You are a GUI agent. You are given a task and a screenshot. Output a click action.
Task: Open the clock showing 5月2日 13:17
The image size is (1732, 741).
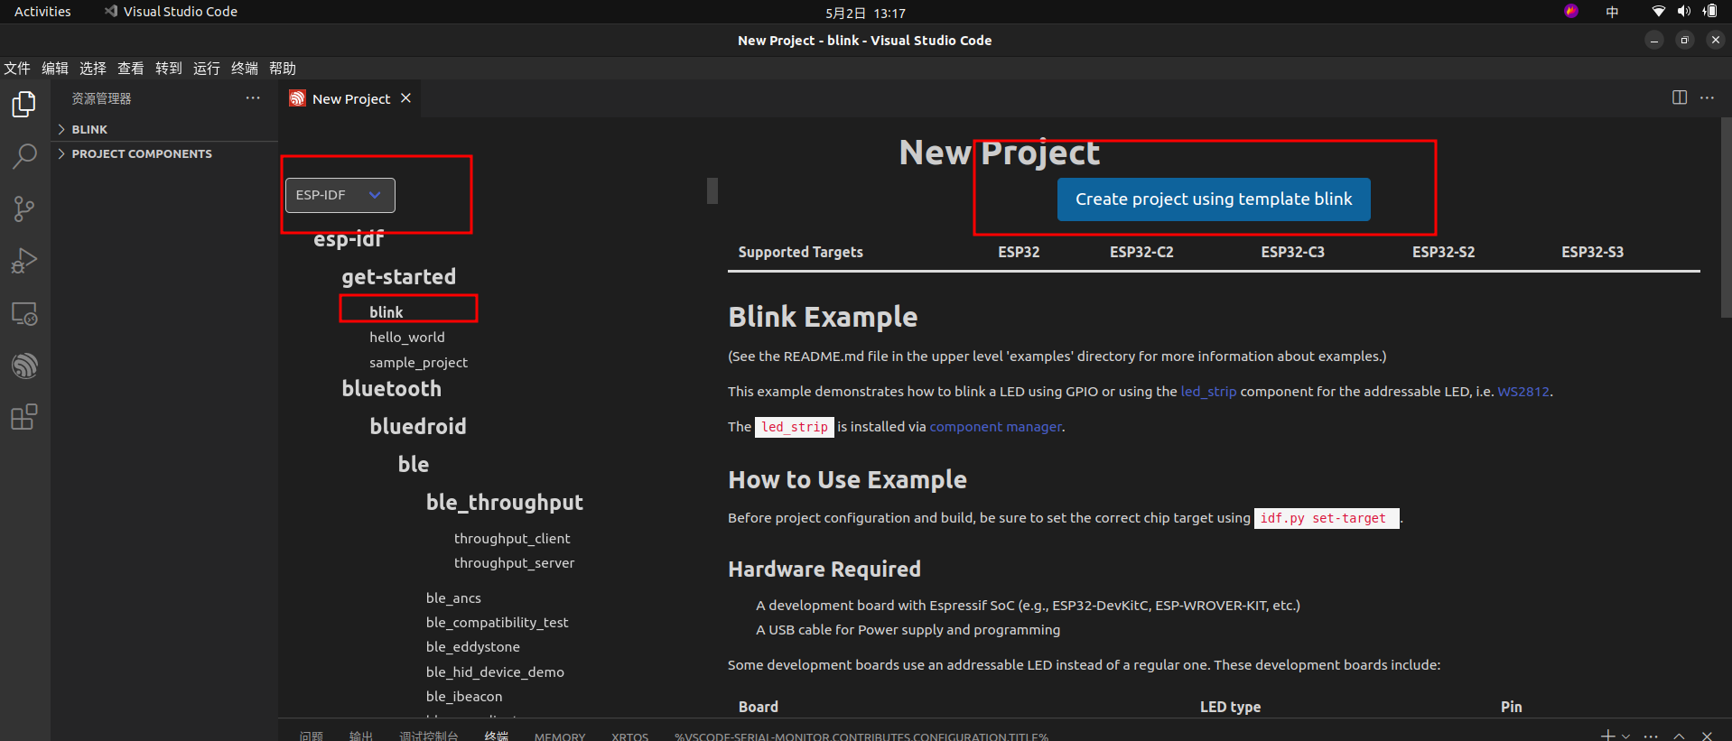point(865,13)
